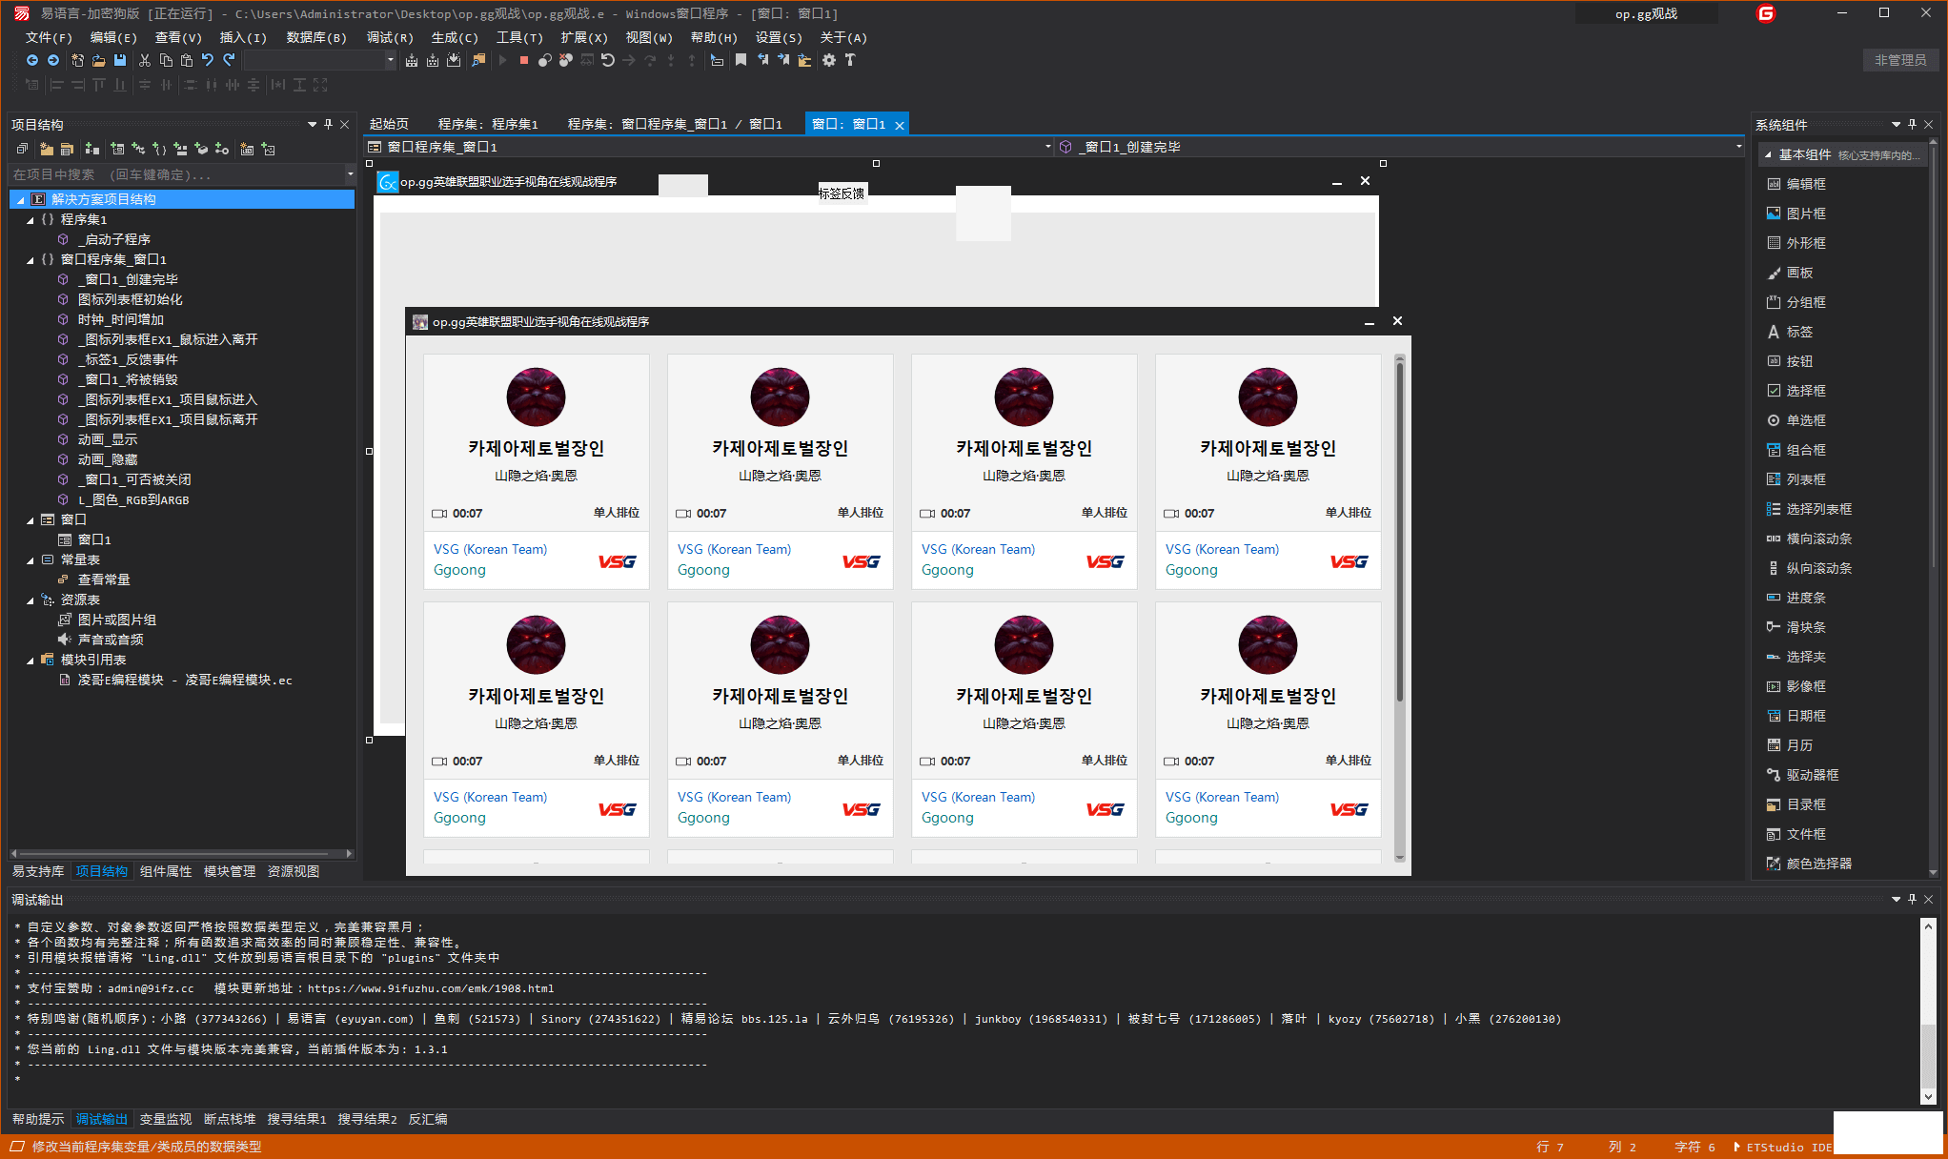
Task: Open the 组件属性 tab in the left panel
Action: pyautogui.click(x=166, y=871)
